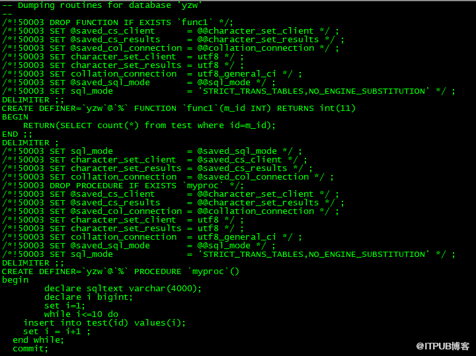Screen dimensions: 476x356
Task: Click the "commit;" statement at the bottom
Action: coord(30,349)
